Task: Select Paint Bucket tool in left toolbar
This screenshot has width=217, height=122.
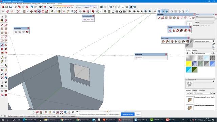Action: point(2,20)
